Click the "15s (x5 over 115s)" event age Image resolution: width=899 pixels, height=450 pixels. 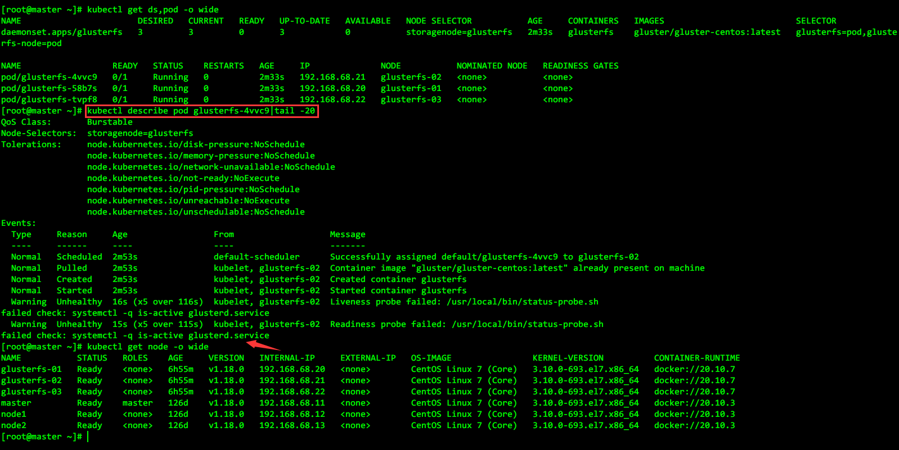158,324
